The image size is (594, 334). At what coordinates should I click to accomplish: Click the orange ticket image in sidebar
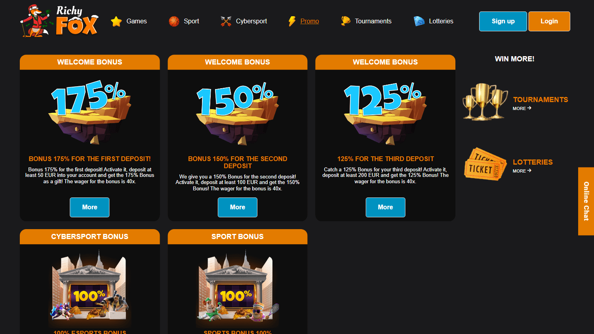(485, 164)
